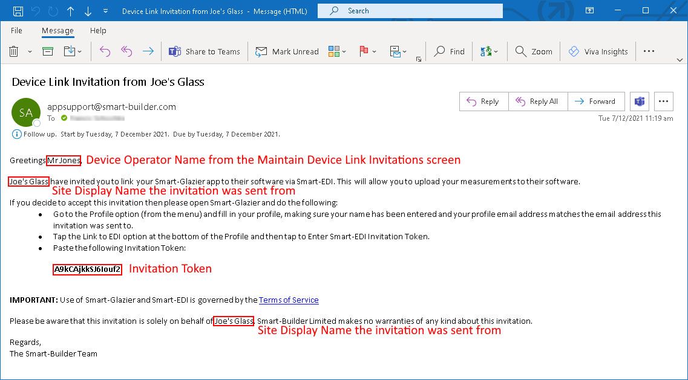
Task: Open the Help ribbon tab
Action: (x=98, y=30)
